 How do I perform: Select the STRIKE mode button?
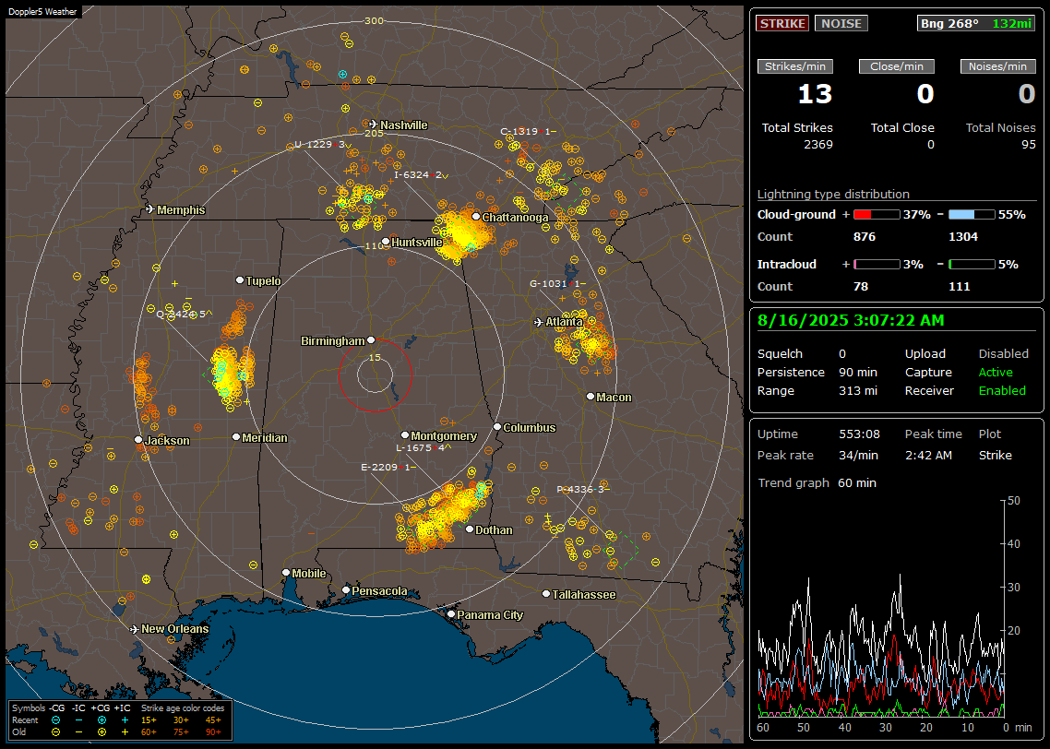pyautogui.click(x=782, y=23)
